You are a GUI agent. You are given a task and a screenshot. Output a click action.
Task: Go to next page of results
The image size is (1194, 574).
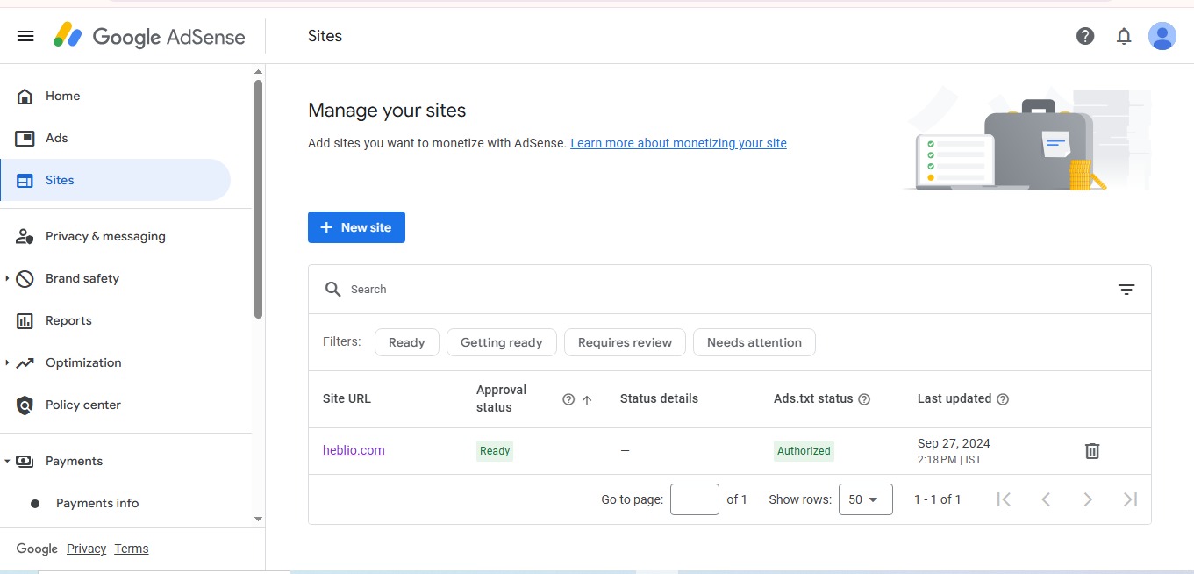point(1088,499)
